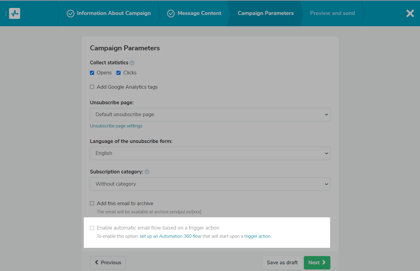Click the SendPulse logo icon
The image size is (420, 271).
click(x=15, y=13)
